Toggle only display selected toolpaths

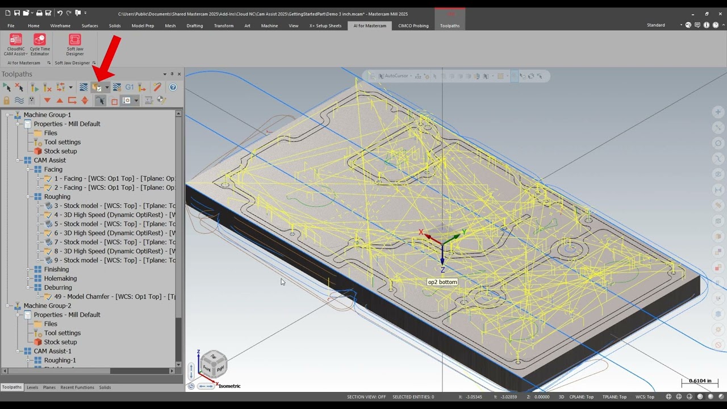click(x=100, y=101)
